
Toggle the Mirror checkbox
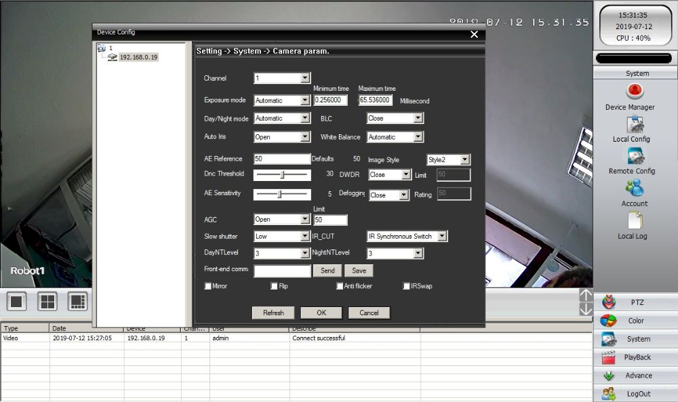point(208,285)
